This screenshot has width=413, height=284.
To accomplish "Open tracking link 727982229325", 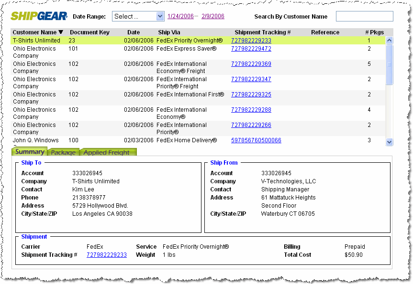I will pyautogui.click(x=251, y=95).
